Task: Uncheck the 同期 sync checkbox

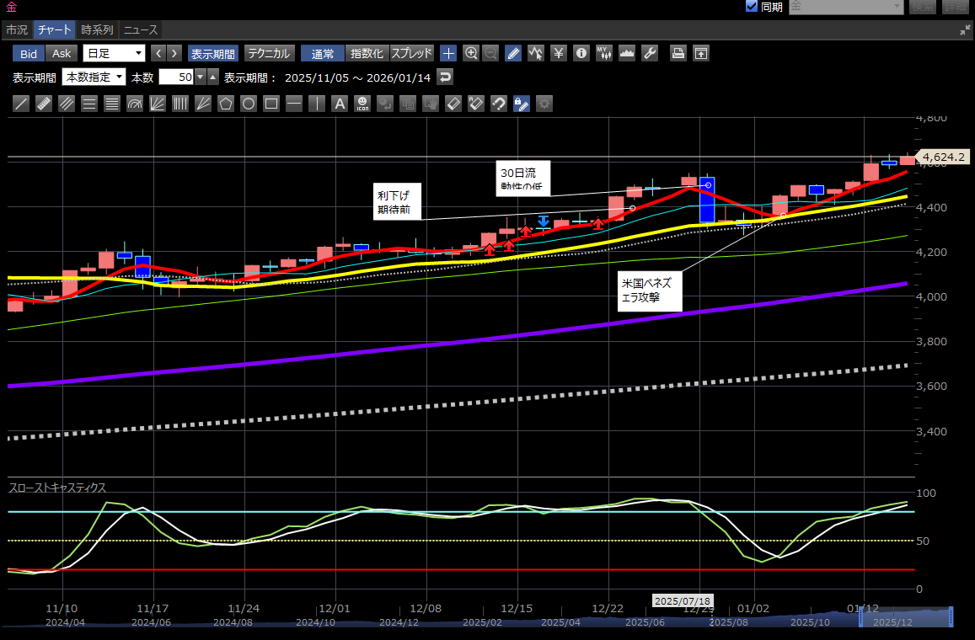Action: pos(752,7)
